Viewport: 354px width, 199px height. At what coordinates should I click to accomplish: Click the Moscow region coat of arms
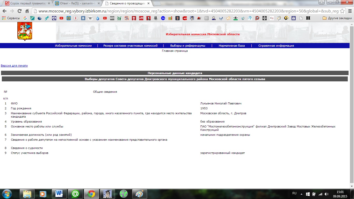pos(25,31)
